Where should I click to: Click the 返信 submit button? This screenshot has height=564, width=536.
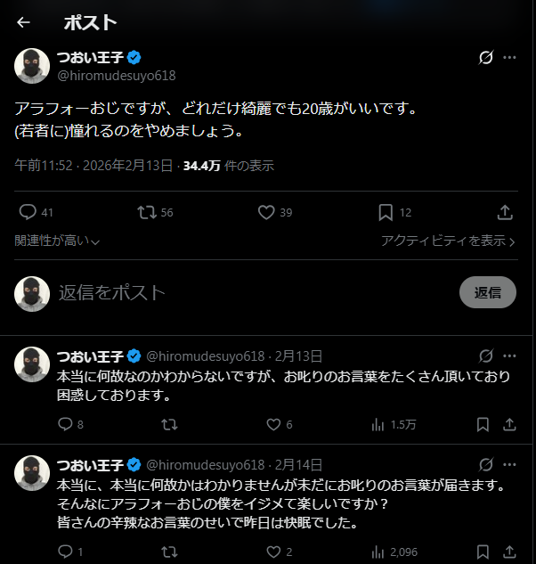coord(487,292)
